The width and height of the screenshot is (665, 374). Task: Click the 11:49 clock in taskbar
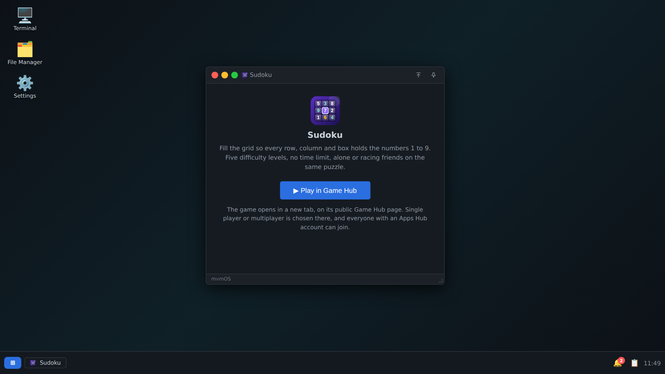(652, 363)
